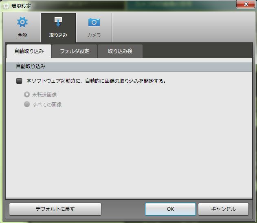
Task: Click the 環境設定 title bar gear icon
Action: 6,6
